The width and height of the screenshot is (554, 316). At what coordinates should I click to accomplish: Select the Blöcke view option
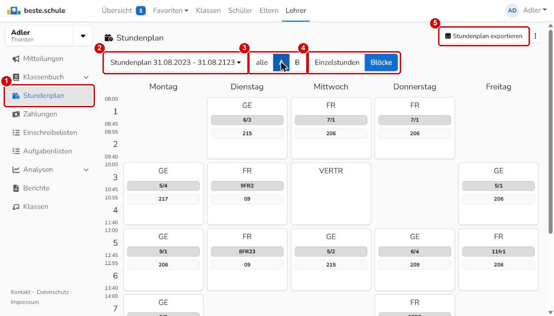tap(381, 63)
